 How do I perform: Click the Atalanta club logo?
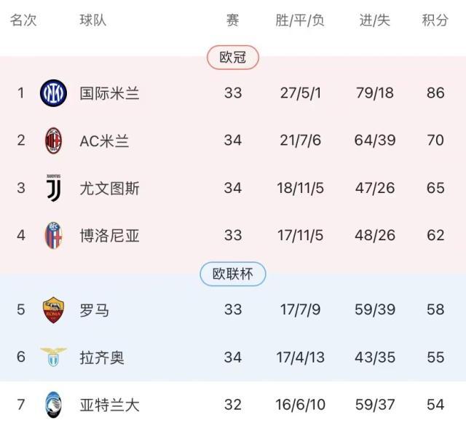click(53, 405)
